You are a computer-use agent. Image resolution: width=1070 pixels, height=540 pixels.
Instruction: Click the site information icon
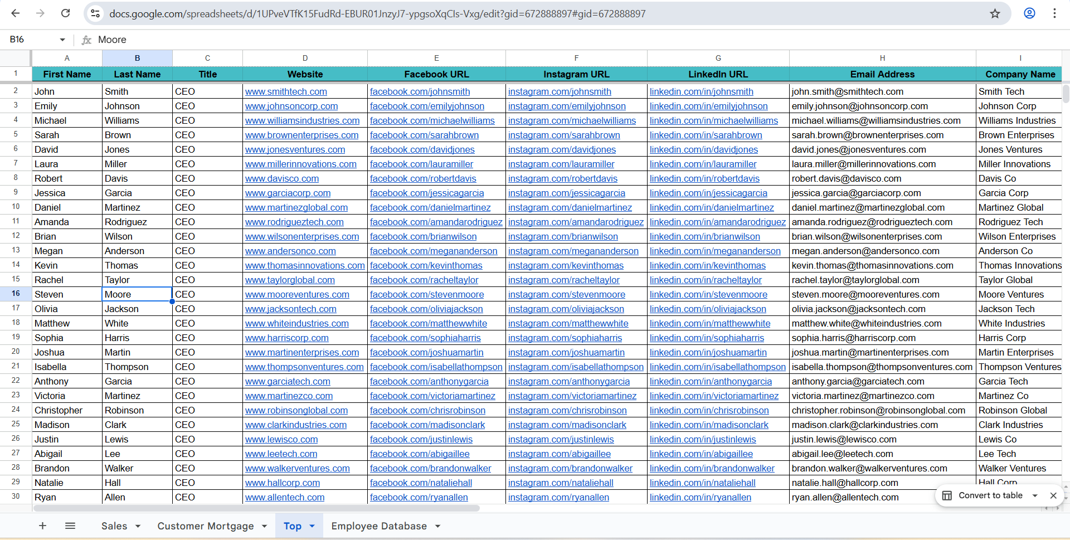(95, 13)
